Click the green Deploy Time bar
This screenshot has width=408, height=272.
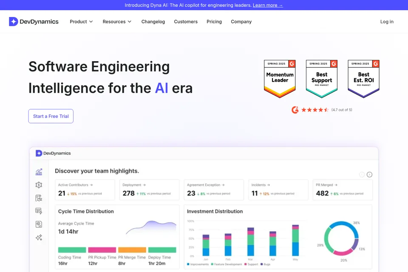[162, 250]
